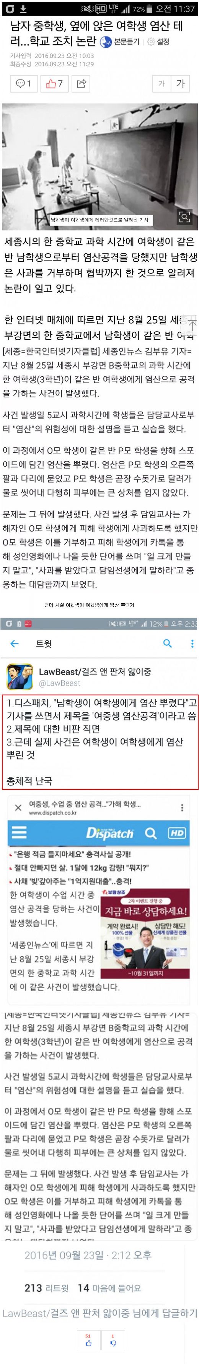The width and height of the screenshot is (199, 1364).
Task: Increase font size with the large 가 button
Action: pos(181,83)
